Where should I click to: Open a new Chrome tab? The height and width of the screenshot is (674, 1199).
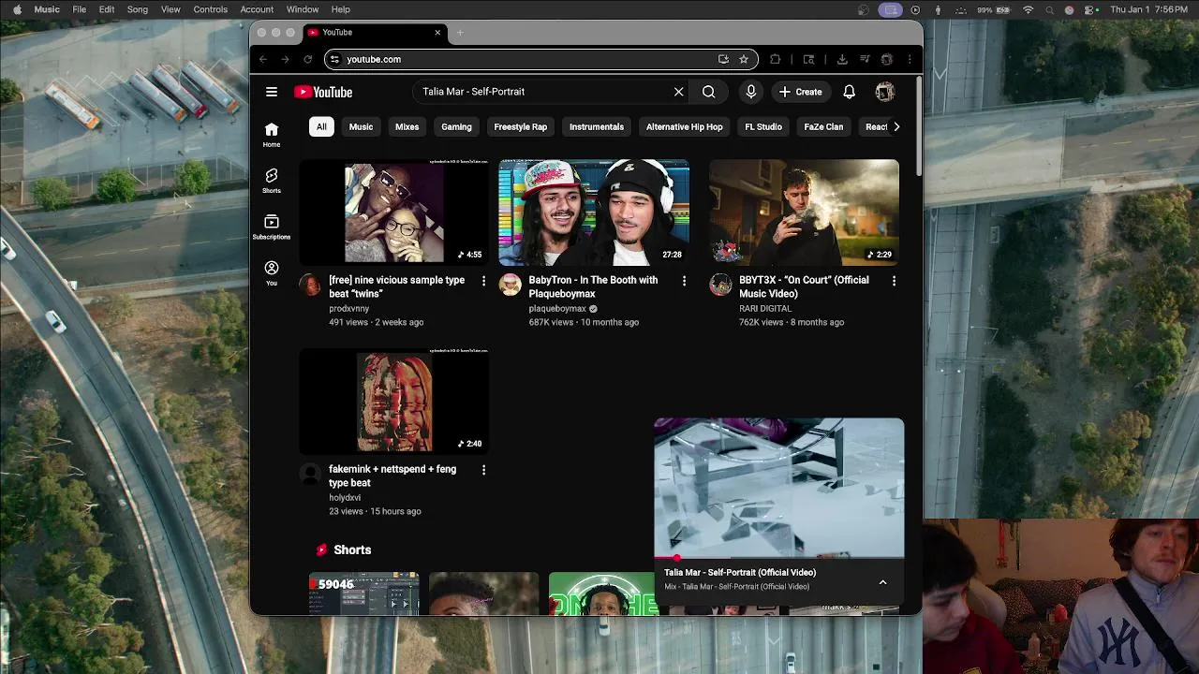(x=460, y=33)
